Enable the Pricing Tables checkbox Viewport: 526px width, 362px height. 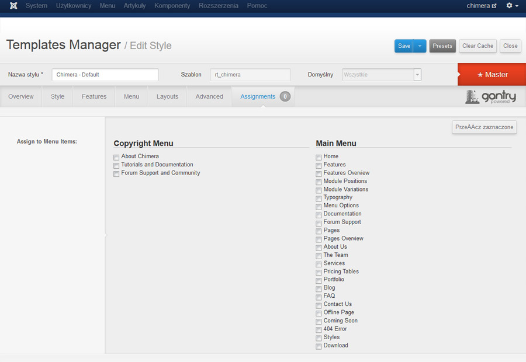click(x=319, y=273)
